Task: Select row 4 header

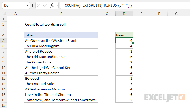Action: point(3,35)
